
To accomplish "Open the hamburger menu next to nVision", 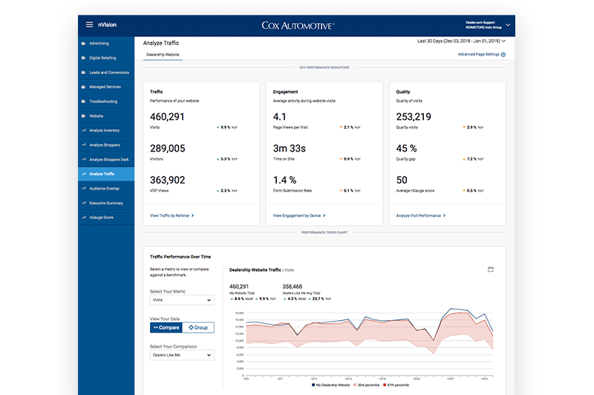I will pos(89,25).
